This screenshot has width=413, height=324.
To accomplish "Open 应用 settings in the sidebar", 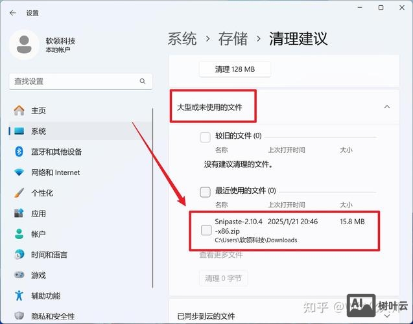I will 80,213.
